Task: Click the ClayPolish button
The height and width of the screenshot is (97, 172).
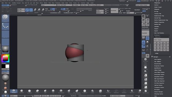Action: pos(145,33)
